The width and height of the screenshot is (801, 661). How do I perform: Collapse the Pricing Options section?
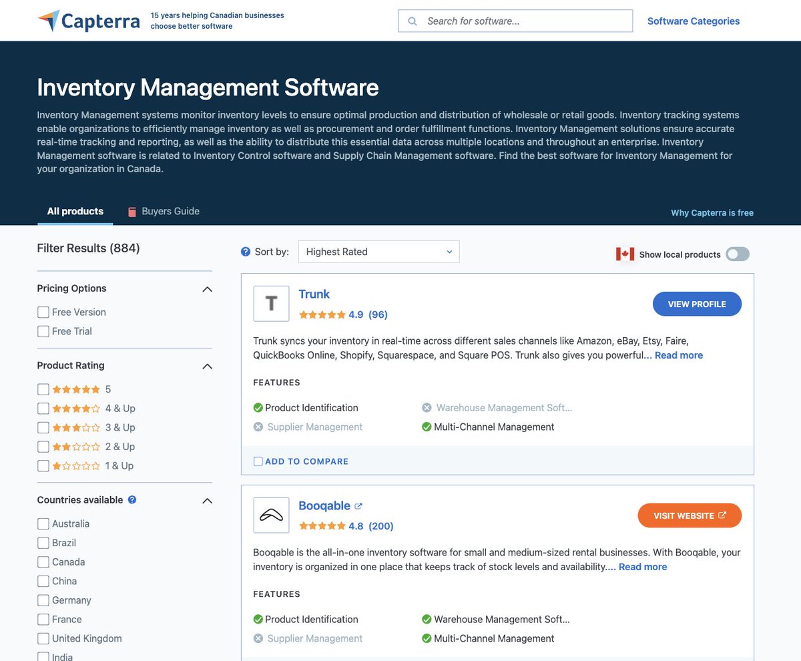tap(207, 289)
